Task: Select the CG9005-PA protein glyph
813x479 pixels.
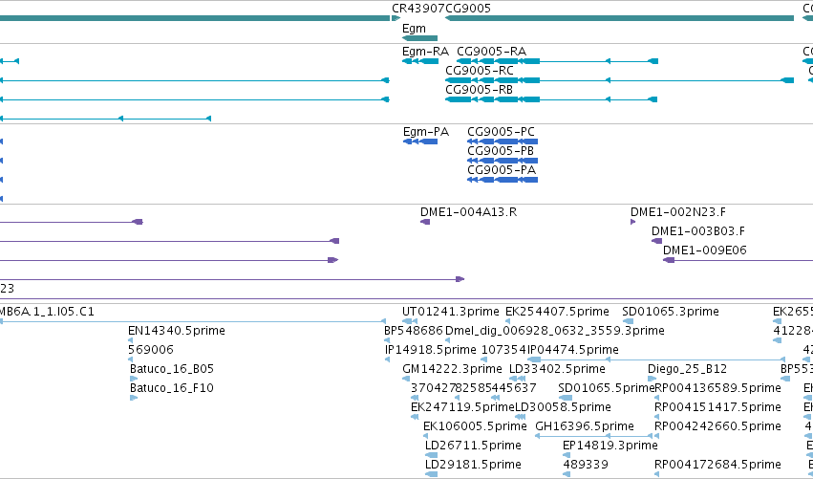Action: [503, 180]
